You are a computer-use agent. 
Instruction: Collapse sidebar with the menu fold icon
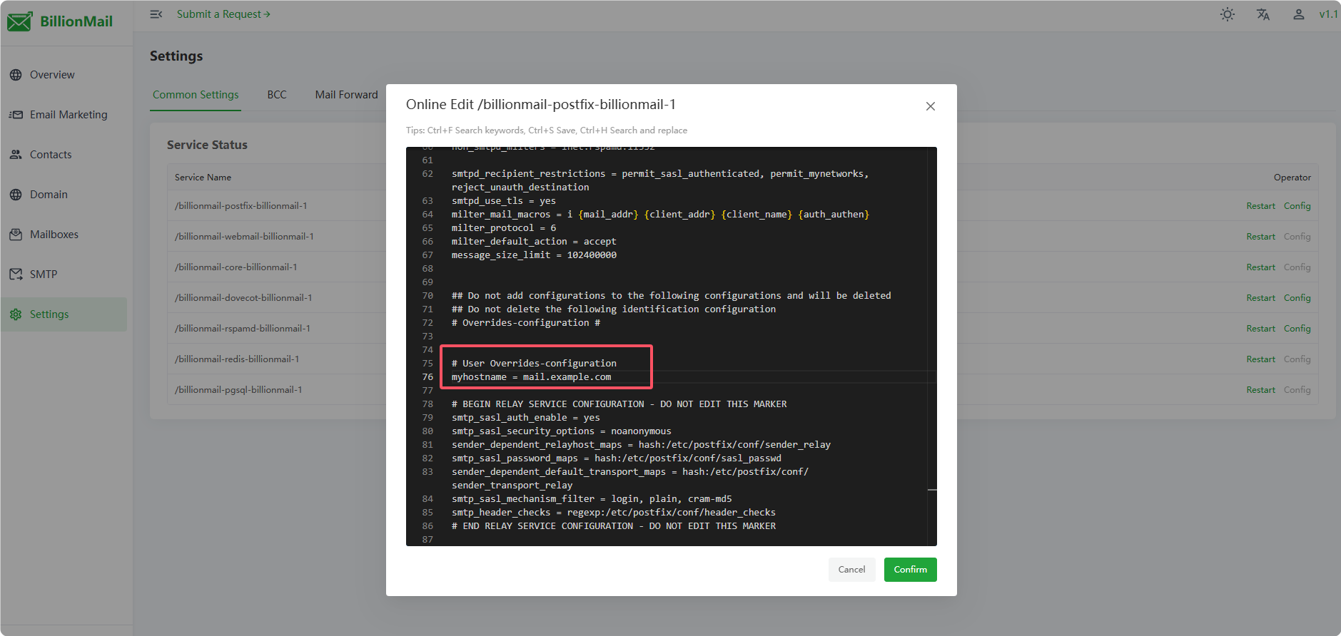coord(156,14)
